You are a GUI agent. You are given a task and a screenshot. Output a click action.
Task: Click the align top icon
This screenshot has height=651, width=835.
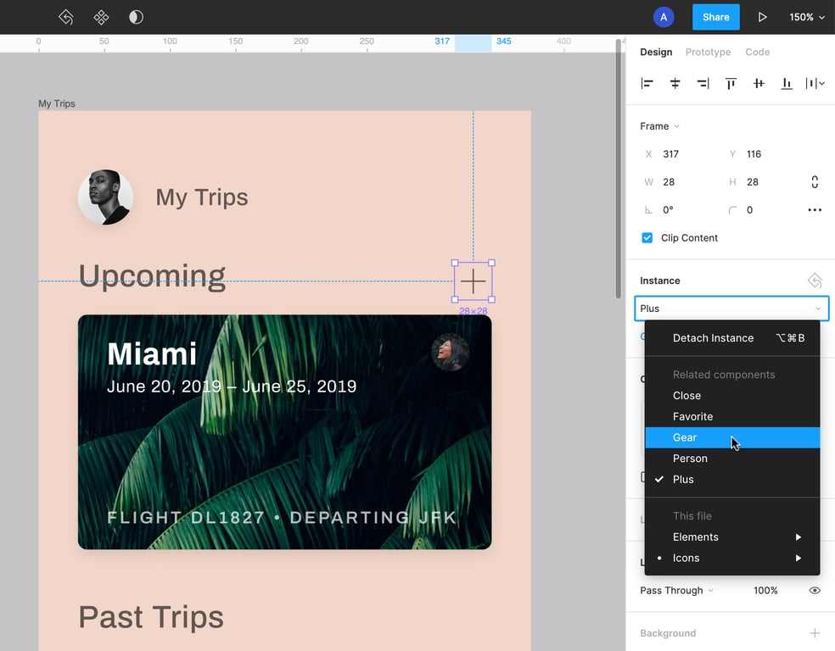[731, 83]
